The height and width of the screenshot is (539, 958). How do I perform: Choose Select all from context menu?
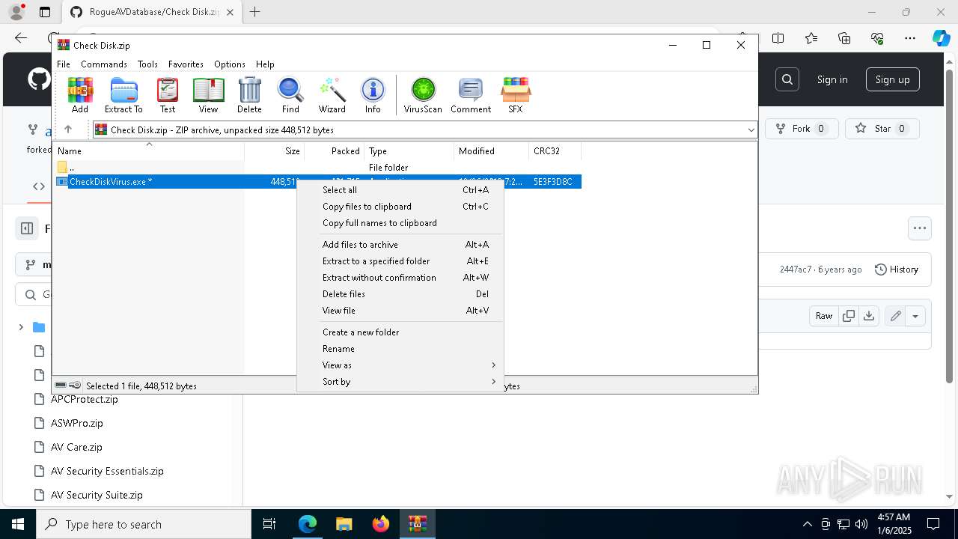pos(400,190)
